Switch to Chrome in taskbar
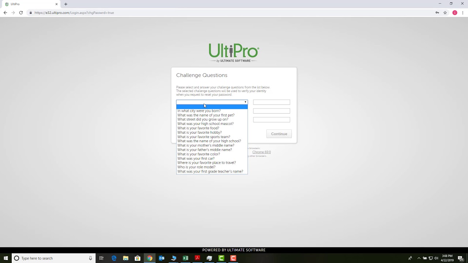 click(150, 258)
